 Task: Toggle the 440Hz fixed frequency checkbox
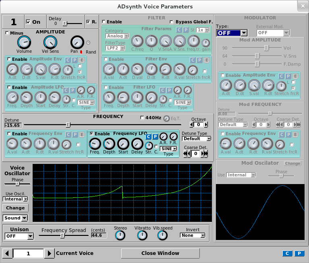click(x=142, y=118)
